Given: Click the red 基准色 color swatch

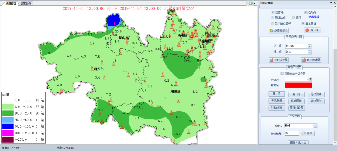Looking at the screenshot, I should pyautogui.click(x=298, y=85).
